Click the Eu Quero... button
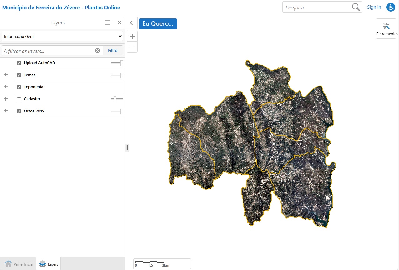Image resolution: width=399 pixels, height=270 pixels. pyautogui.click(x=158, y=24)
